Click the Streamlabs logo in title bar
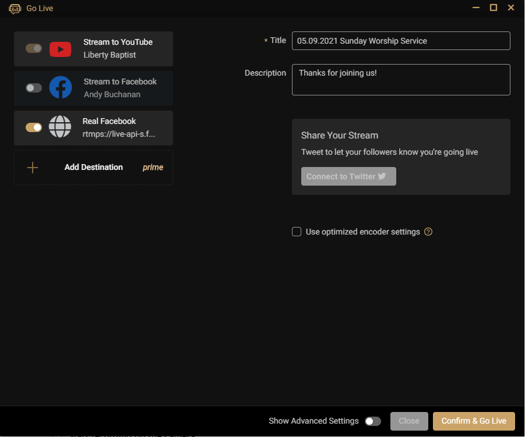This screenshot has height=437, width=525. (x=15, y=8)
